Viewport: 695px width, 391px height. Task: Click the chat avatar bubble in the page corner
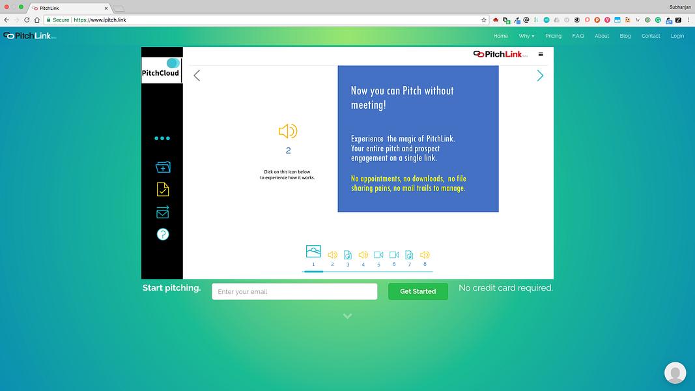(675, 372)
